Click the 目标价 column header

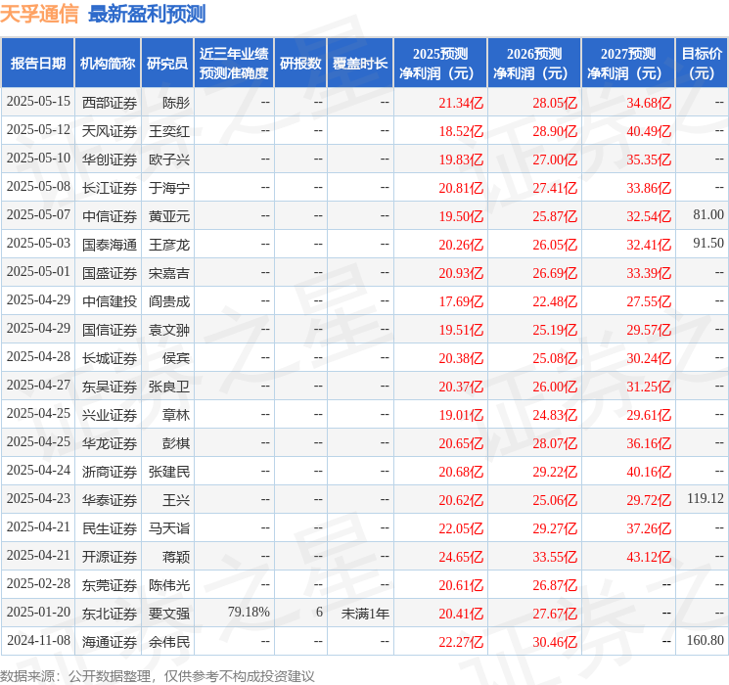[x=702, y=63]
